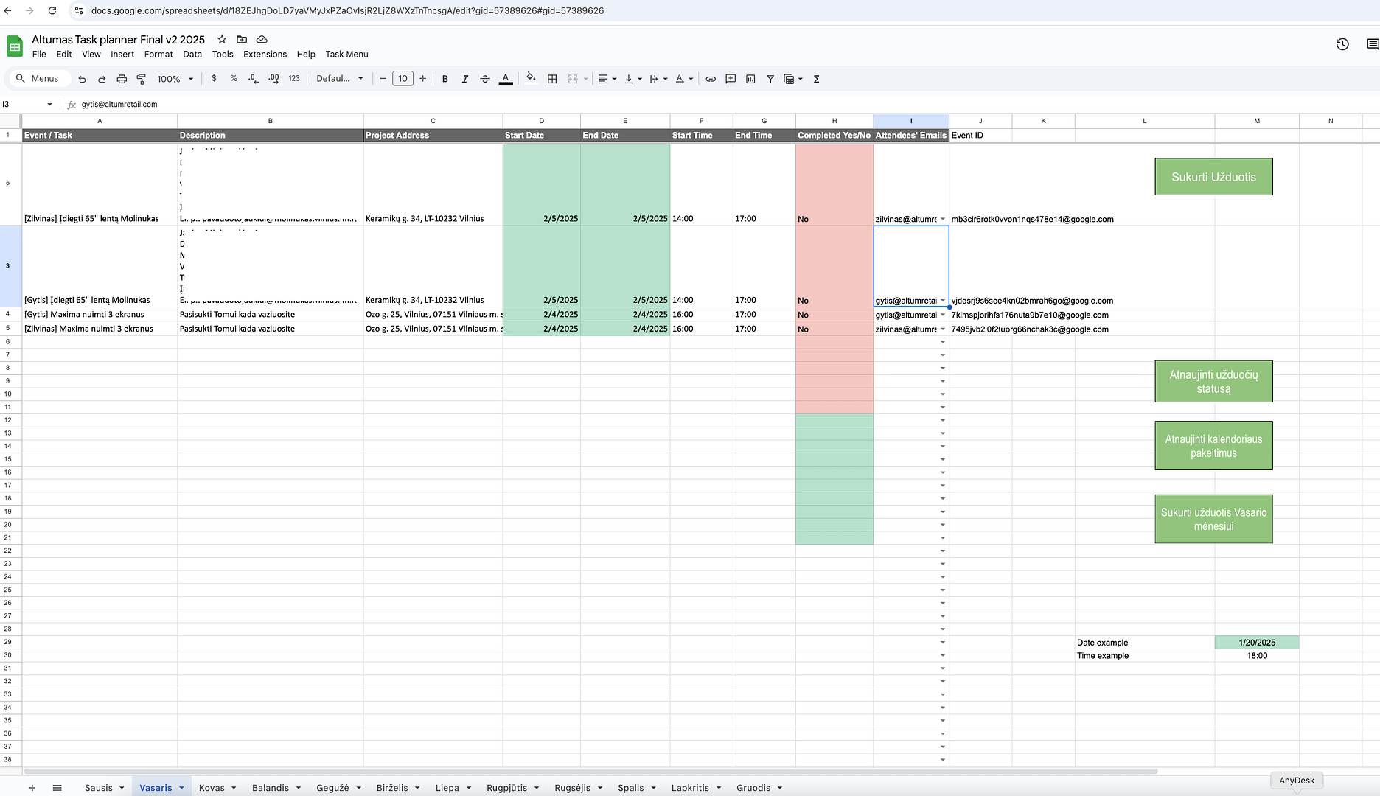Apply strikethrough formatting

pos(485,79)
